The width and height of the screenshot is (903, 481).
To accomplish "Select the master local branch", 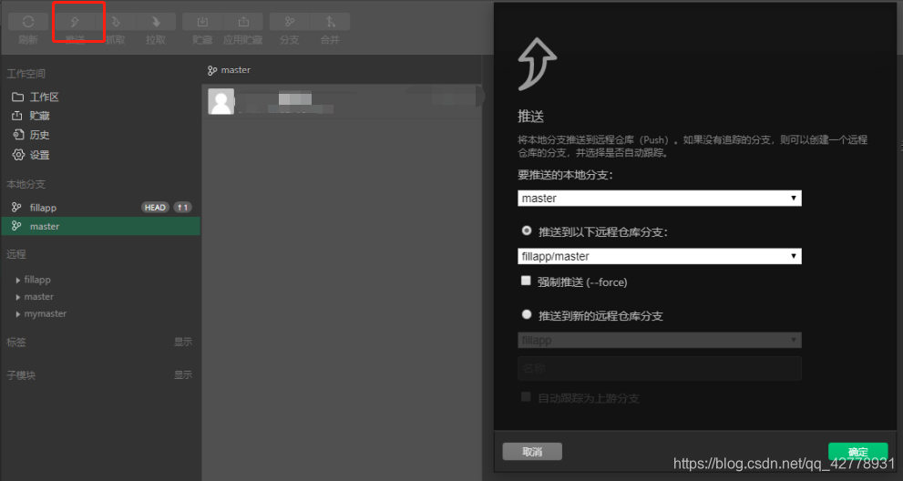I will coord(101,227).
